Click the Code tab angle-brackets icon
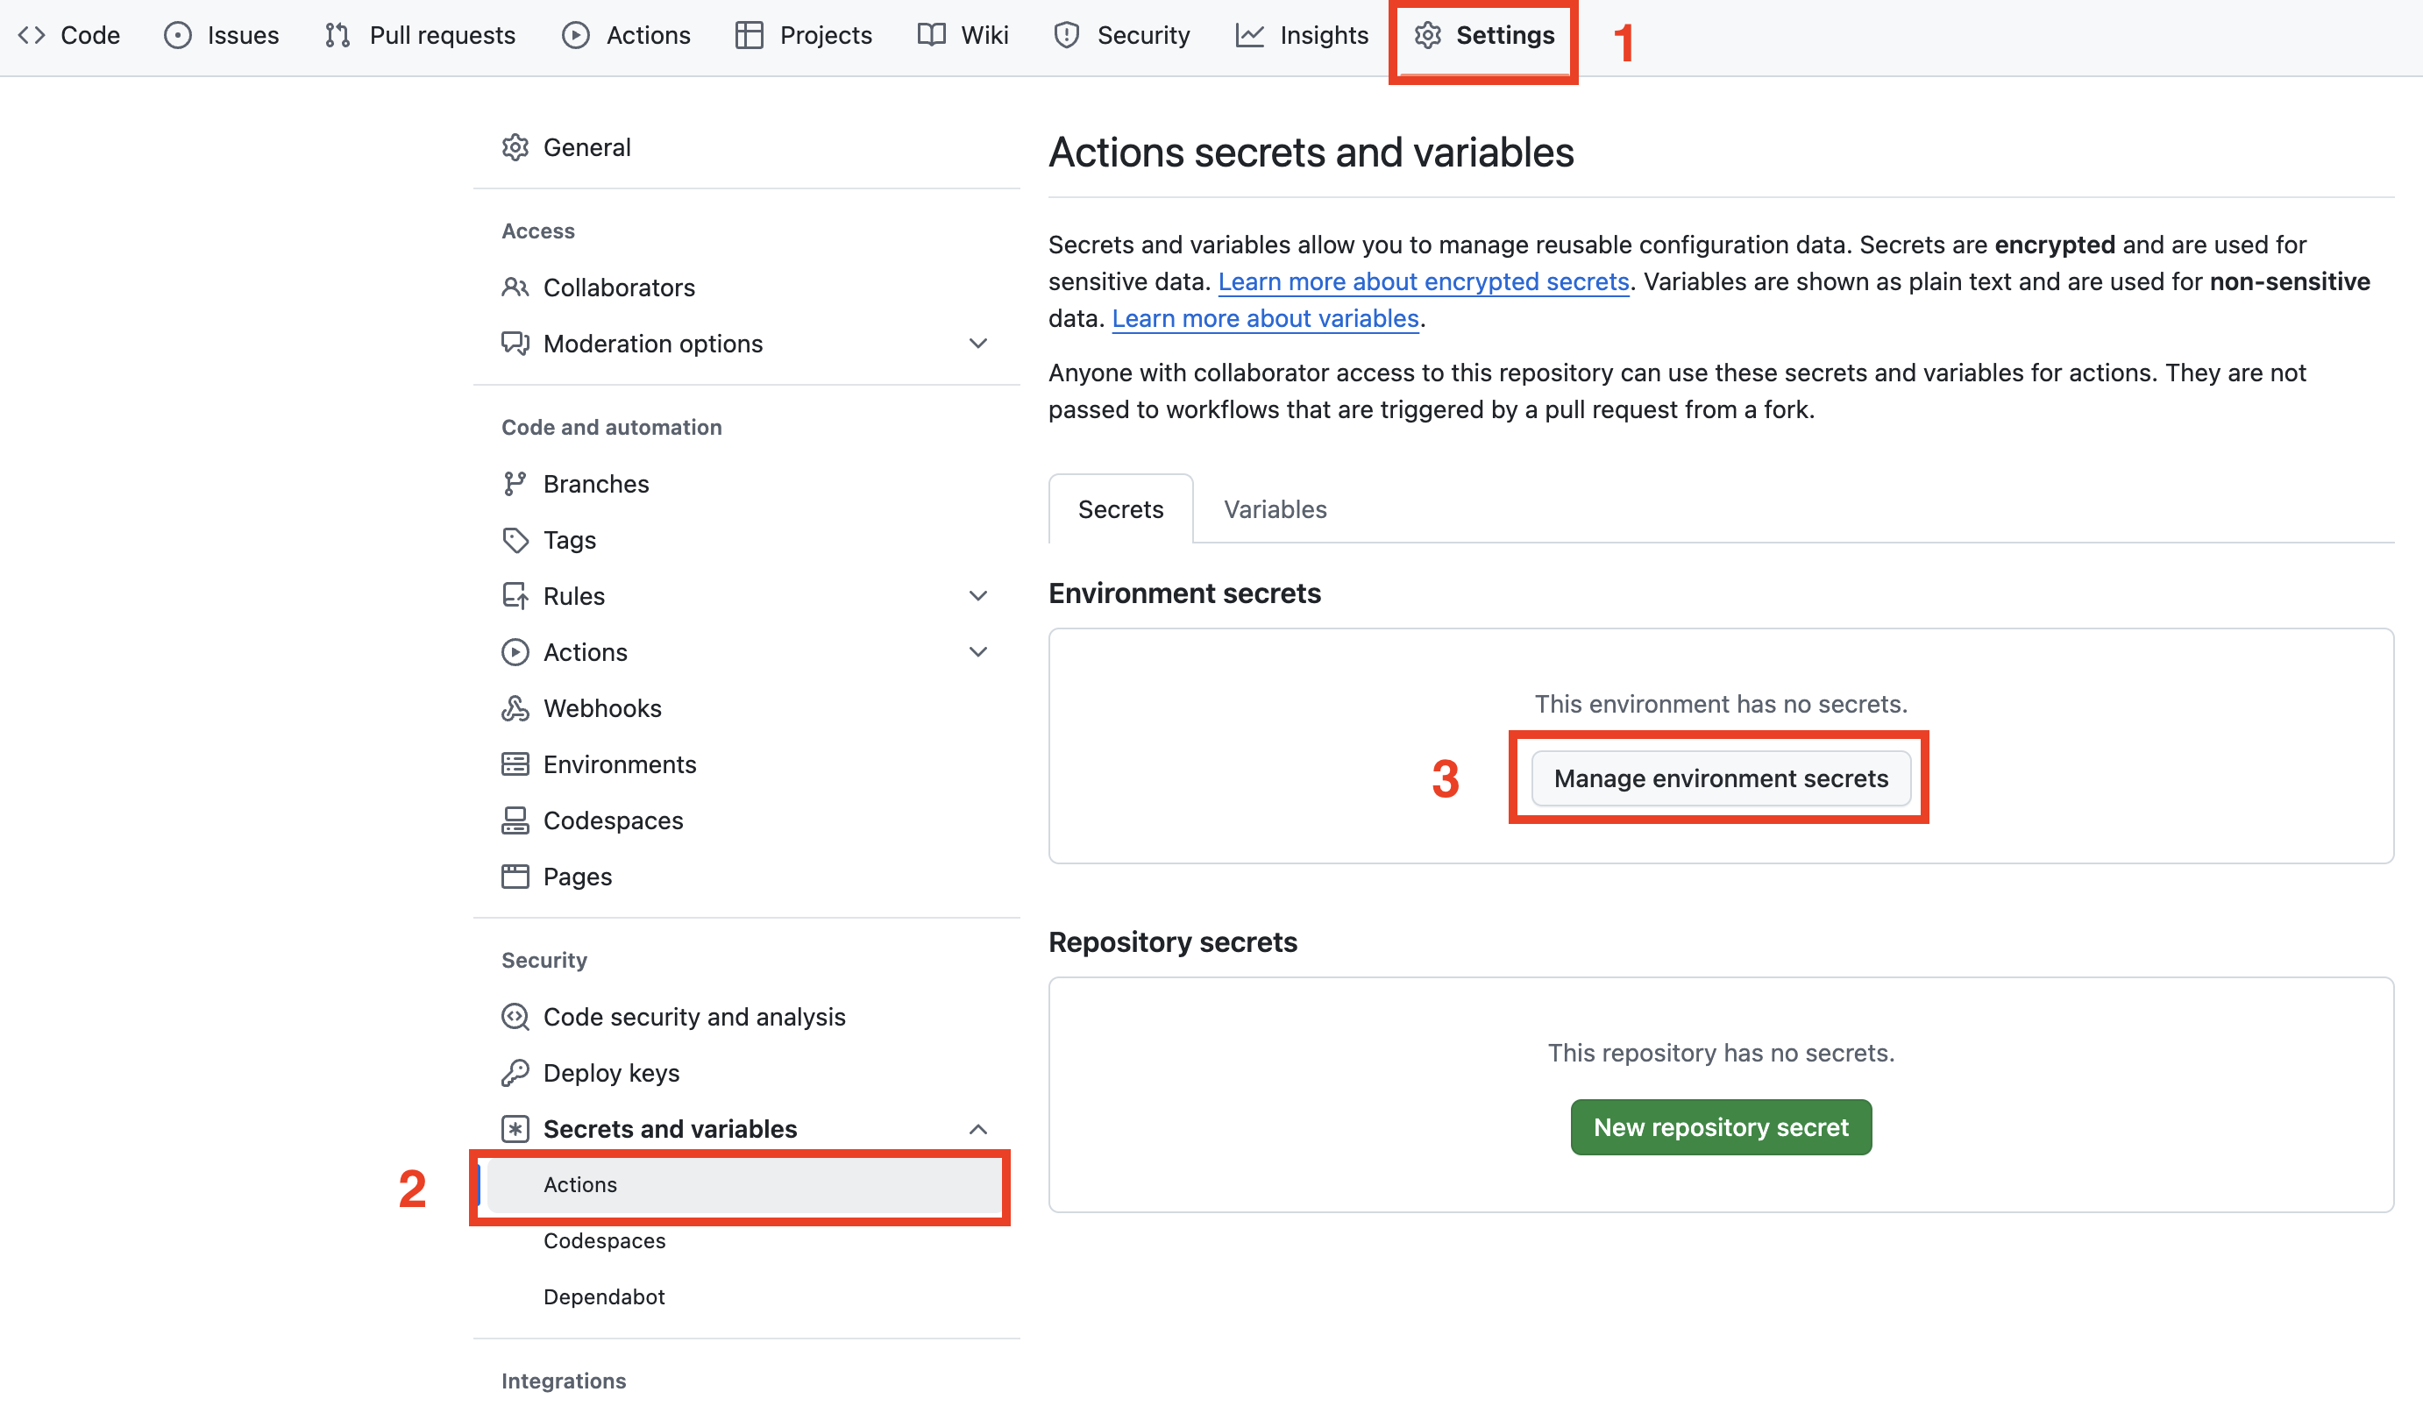The width and height of the screenshot is (2423, 1406). pyautogui.click(x=32, y=36)
